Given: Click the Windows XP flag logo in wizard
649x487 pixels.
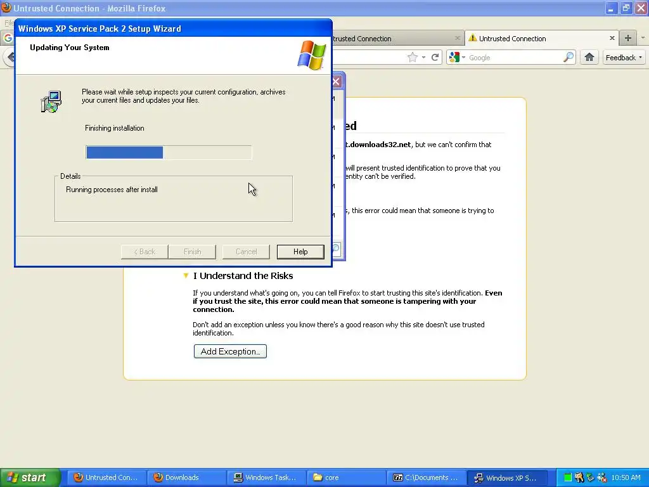Looking at the screenshot, I should click(x=312, y=55).
